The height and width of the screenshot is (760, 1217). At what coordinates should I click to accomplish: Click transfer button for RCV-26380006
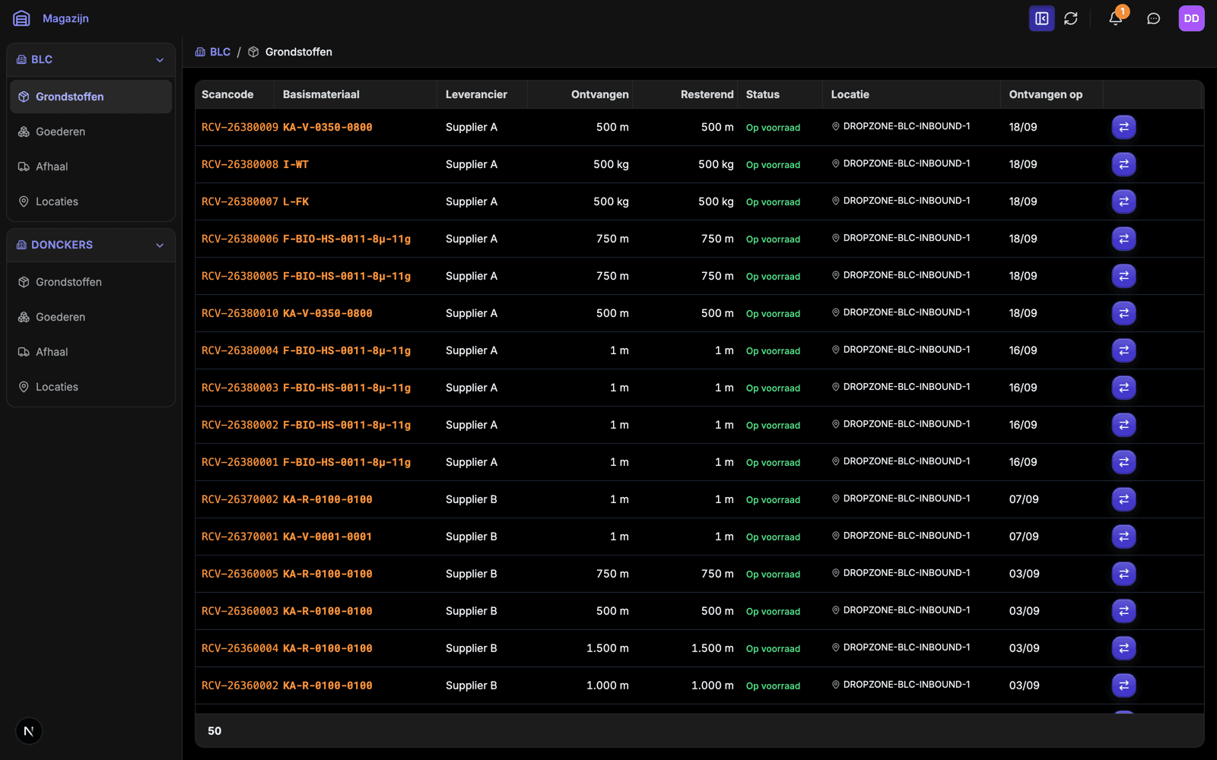(1123, 239)
